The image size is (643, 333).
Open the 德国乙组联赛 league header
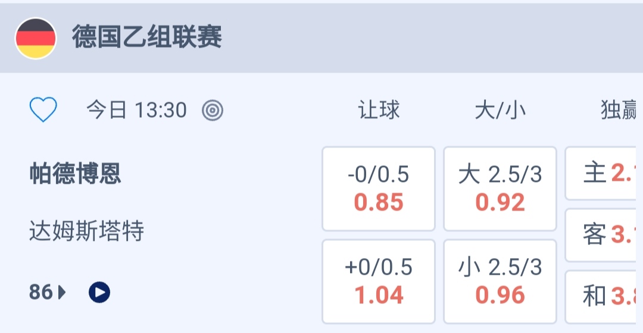147,38
